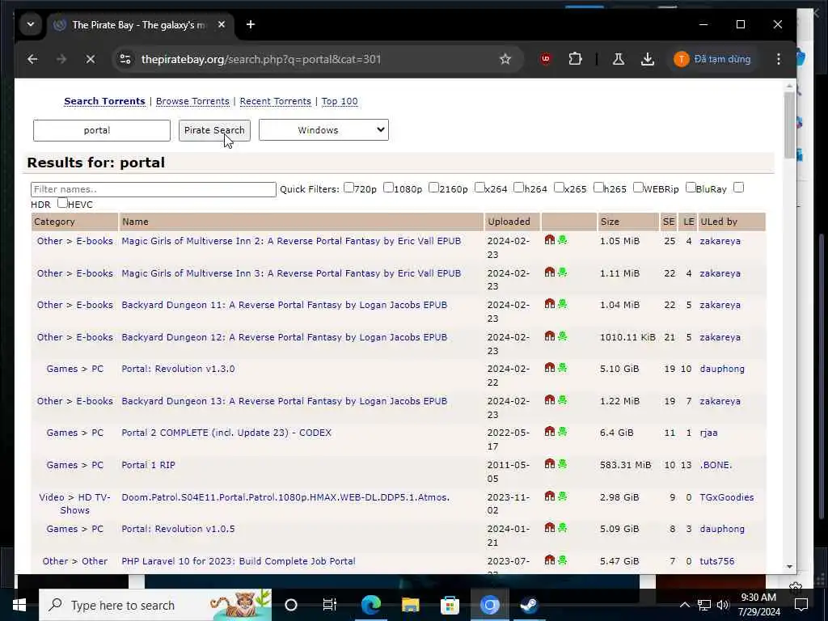Open notification center icon
The width and height of the screenshot is (828, 621).
coord(801,605)
